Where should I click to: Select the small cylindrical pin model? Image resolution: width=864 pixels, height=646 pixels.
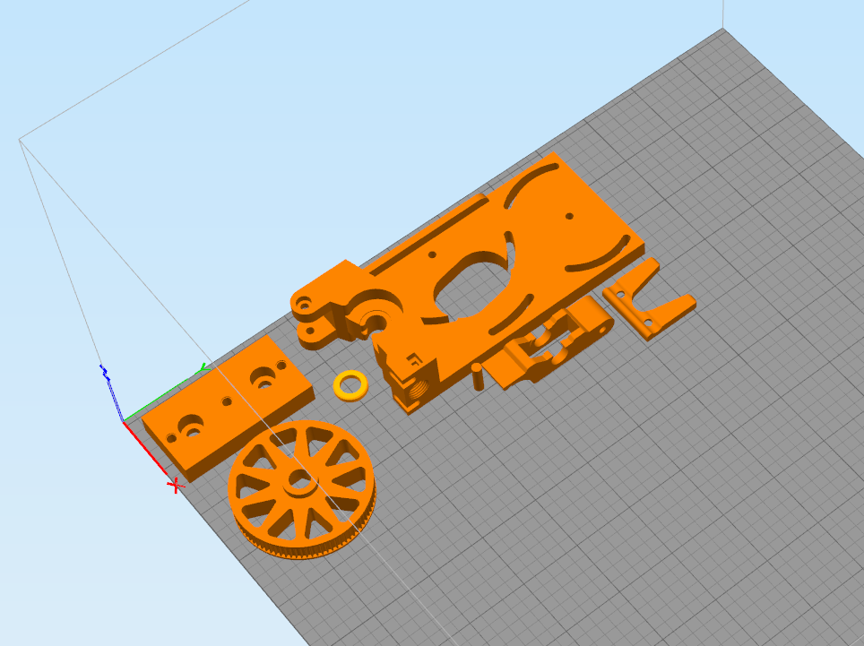coord(477,376)
